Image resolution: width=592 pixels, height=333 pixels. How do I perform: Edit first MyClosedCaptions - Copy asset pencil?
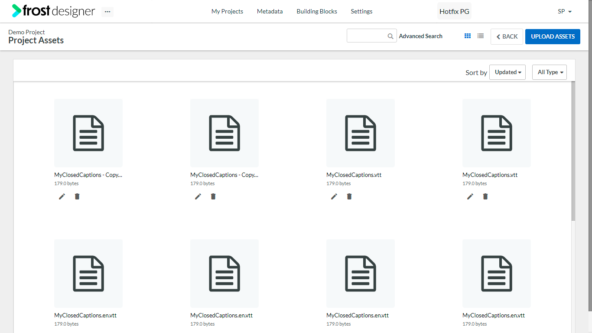click(x=62, y=196)
